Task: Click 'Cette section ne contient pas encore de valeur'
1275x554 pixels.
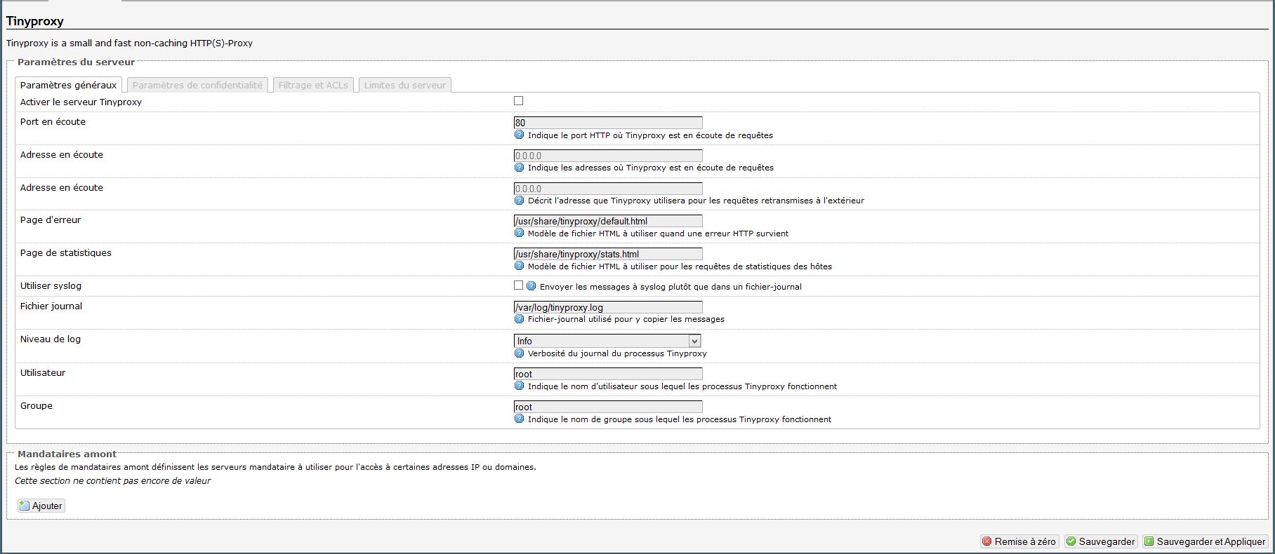Action: coord(112,481)
